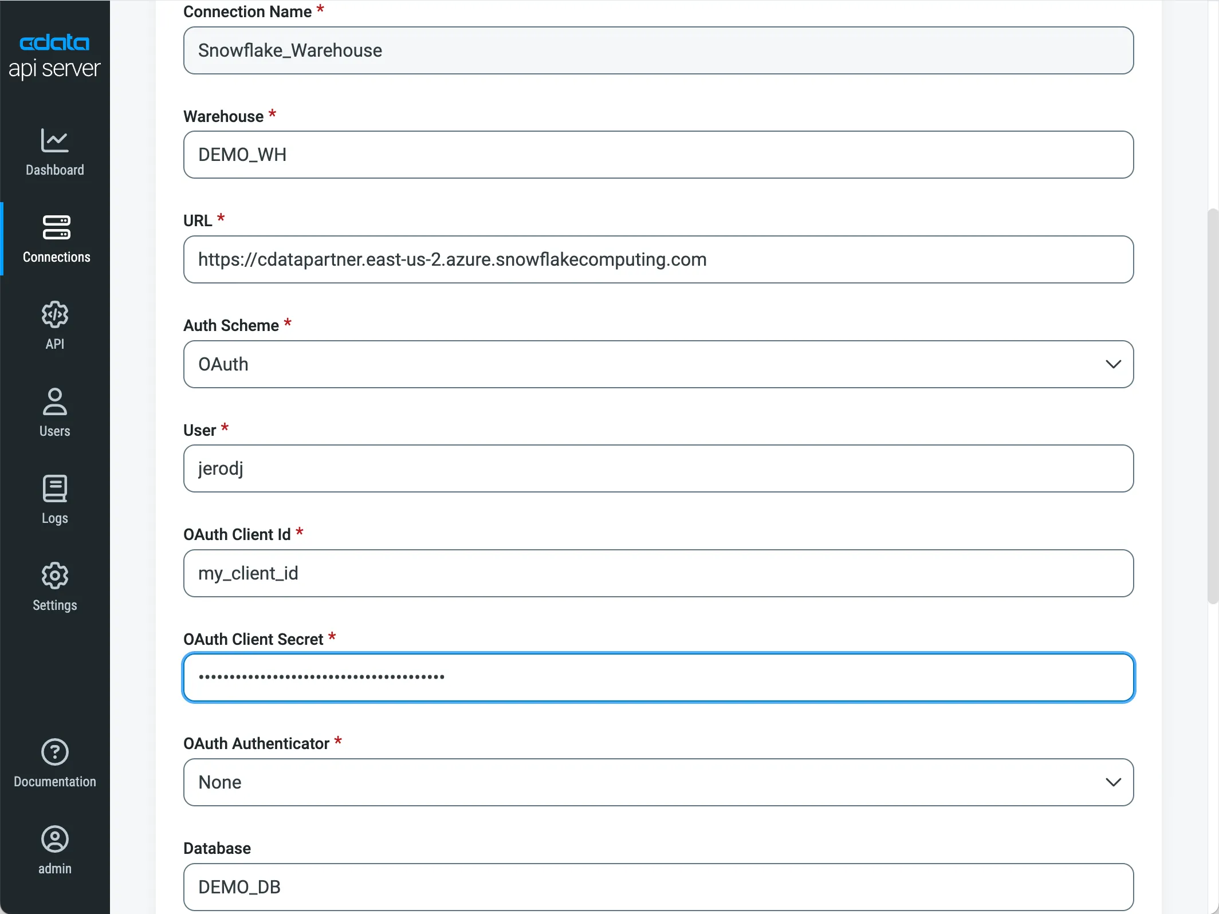Open the Logs document icon
This screenshot has width=1219, height=914.
[55, 488]
